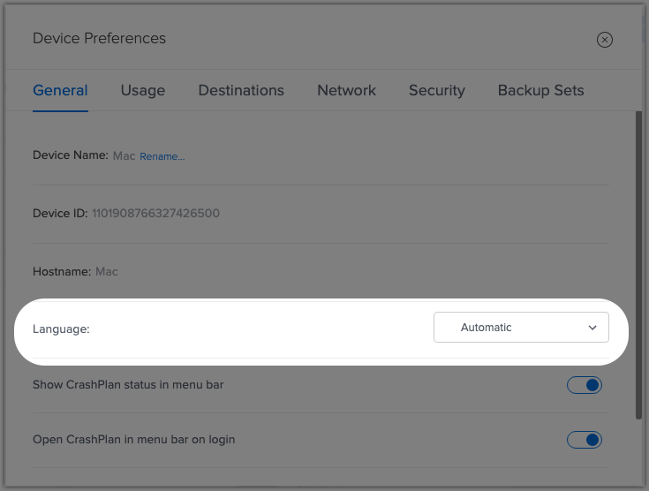
Task: Click the vertical scrollbar of preferences
Action: (638, 265)
